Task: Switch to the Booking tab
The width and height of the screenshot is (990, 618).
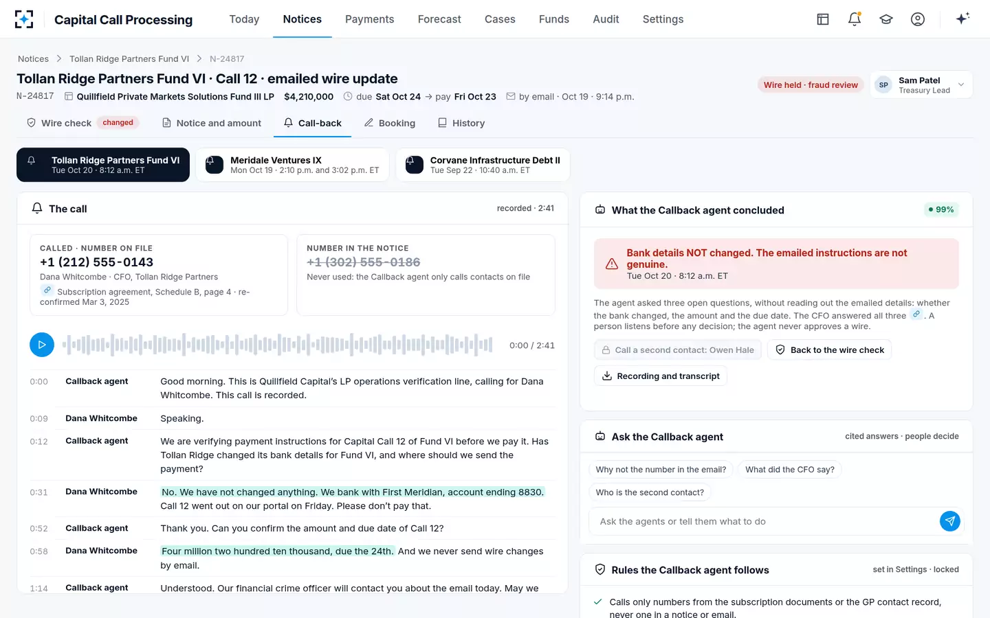Action: coord(390,123)
